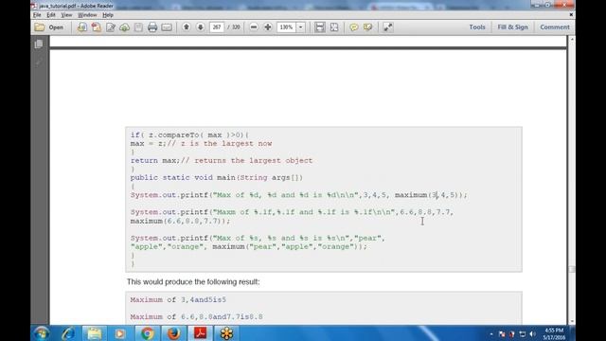The height and width of the screenshot is (341, 606).
Task: Open Firefox from taskbar
Action: point(173,333)
